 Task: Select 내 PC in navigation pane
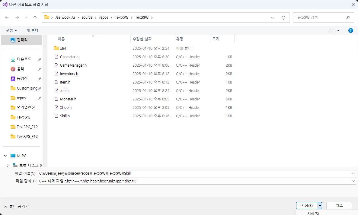22,156
